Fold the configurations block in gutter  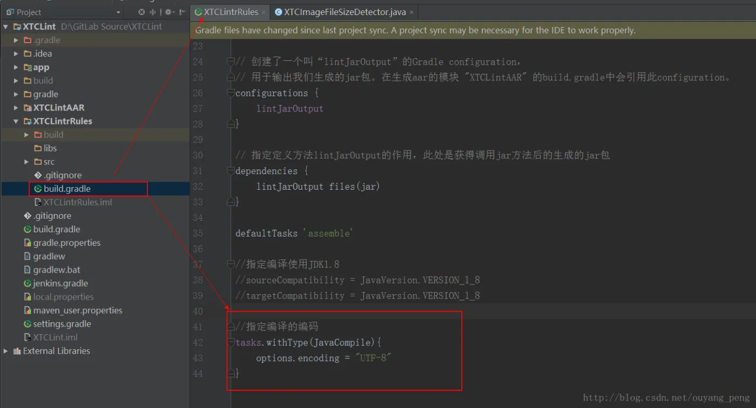pos(231,93)
